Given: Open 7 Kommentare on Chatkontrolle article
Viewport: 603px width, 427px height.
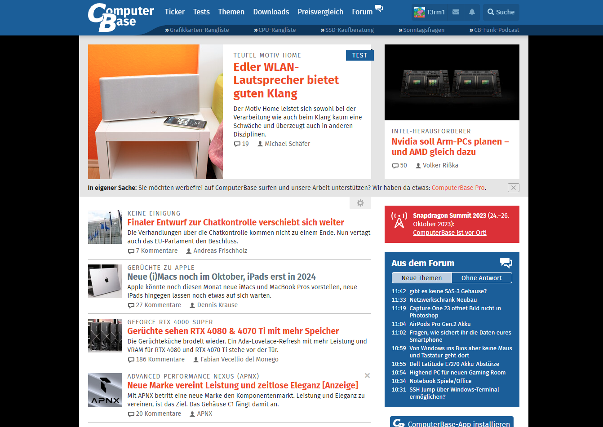Looking at the screenshot, I should [x=153, y=251].
